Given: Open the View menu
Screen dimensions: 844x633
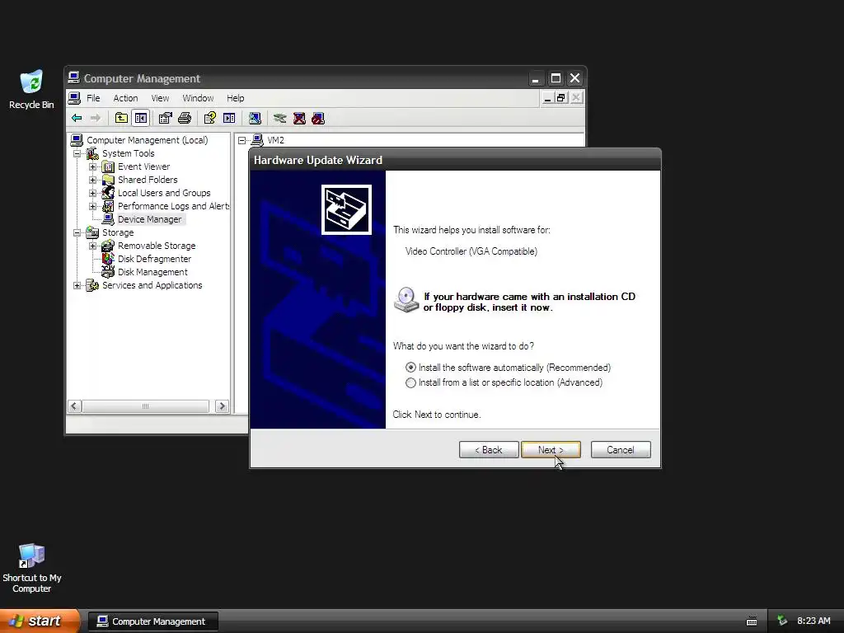Looking at the screenshot, I should pyautogui.click(x=160, y=98).
